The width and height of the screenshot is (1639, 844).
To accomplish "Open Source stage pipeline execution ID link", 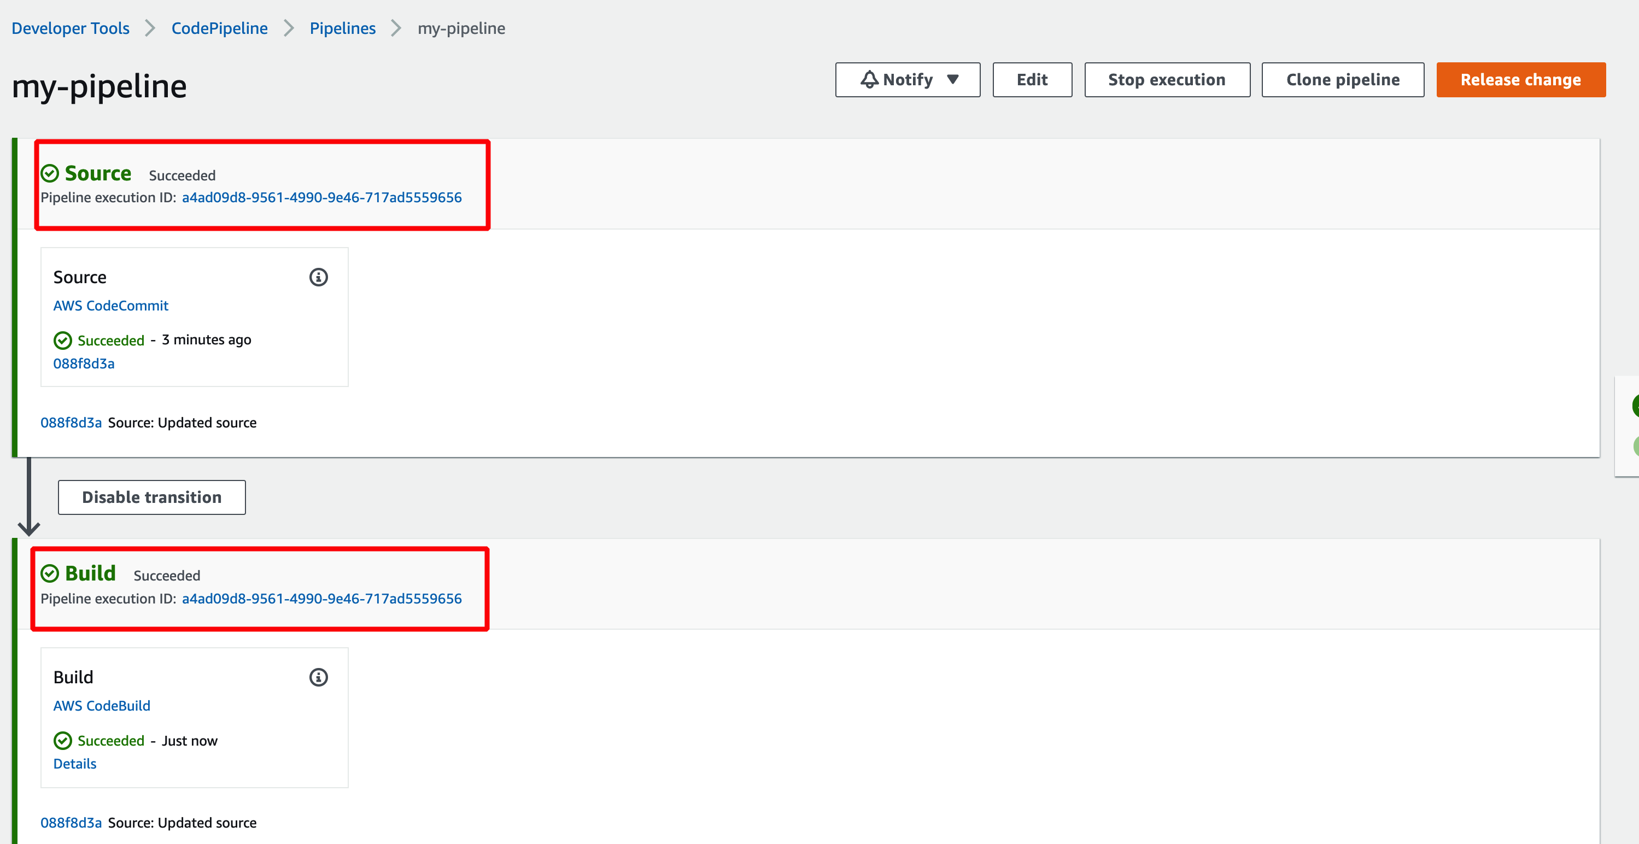I will [x=321, y=198].
